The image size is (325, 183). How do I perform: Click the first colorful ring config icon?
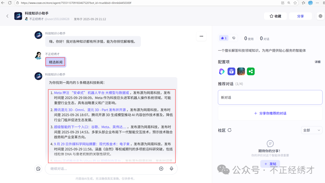221,71
